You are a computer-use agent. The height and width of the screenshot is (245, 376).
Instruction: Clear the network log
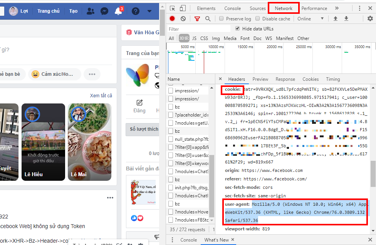coord(183,18)
